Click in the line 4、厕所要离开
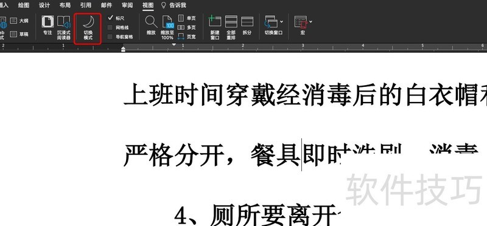Viewport: 487px width, 226px height. click(258, 214)
